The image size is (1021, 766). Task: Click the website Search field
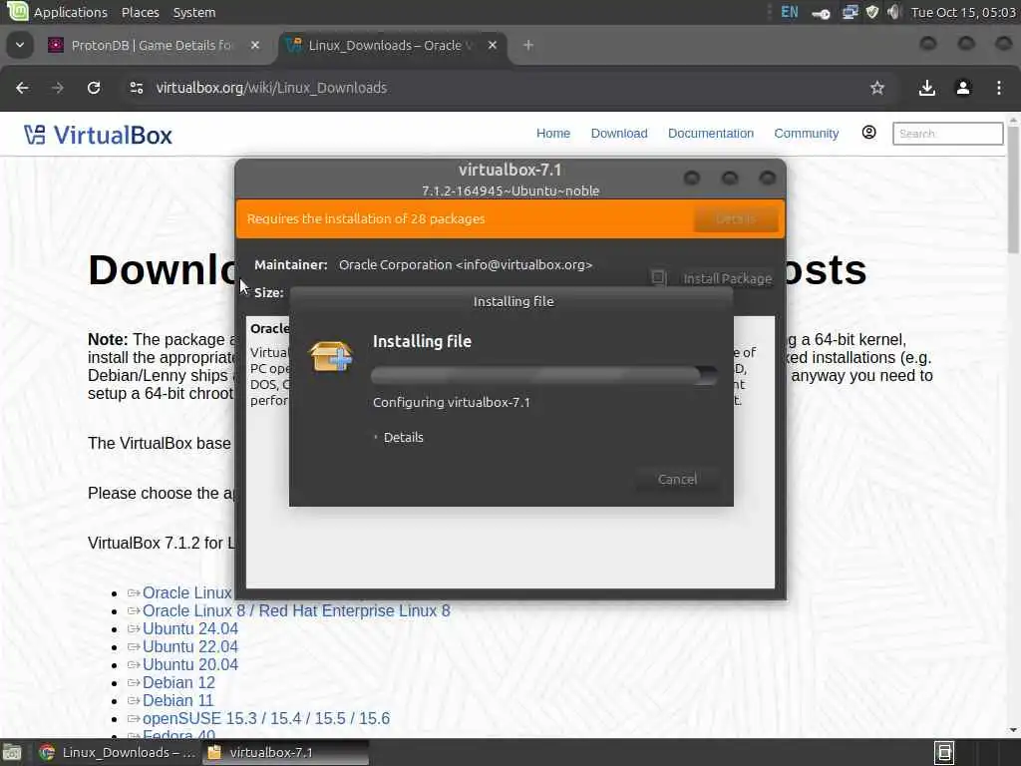coord(947,134)
